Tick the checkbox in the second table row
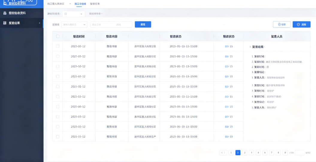Screen dimensions: 316x162 coord(58,56)
